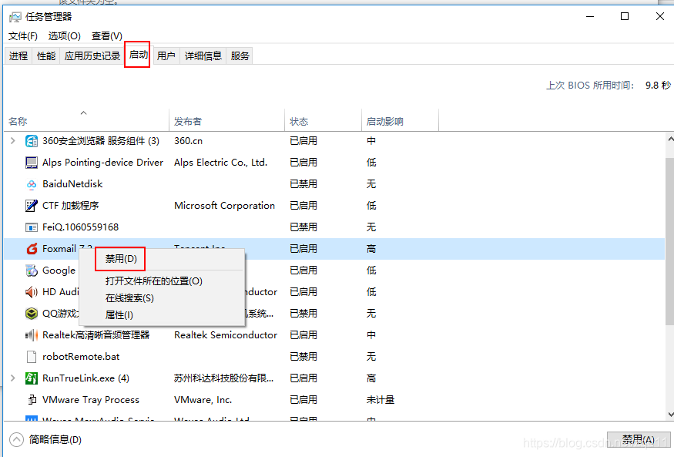Switch to the 应用历史记录 tab
The image size is (674, 457).
92,56
